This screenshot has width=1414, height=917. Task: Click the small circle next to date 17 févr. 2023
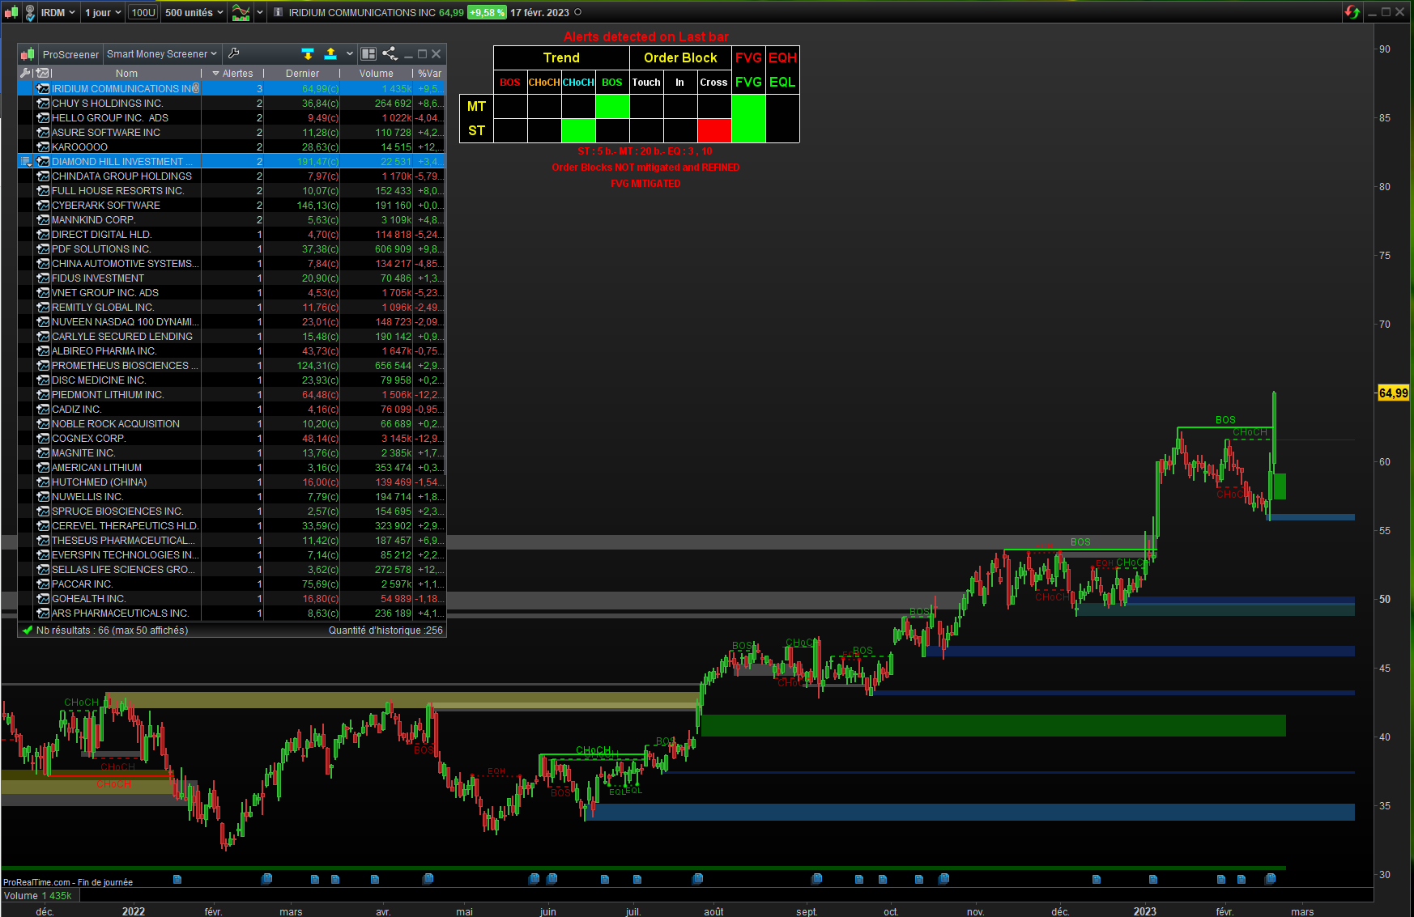click(577, 12)
